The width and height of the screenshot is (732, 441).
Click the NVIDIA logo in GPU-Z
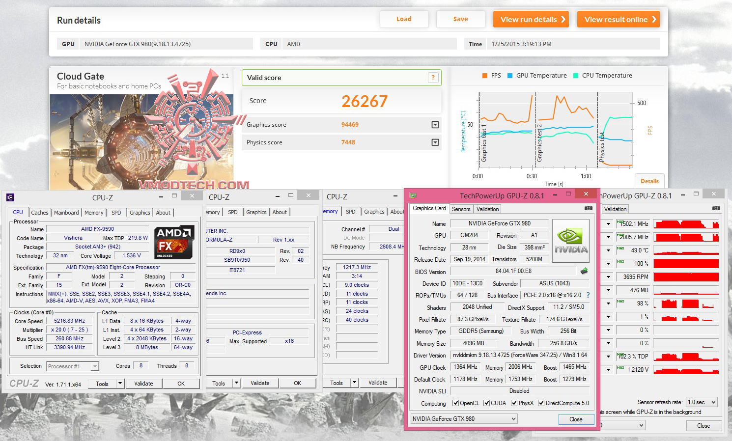571,241
